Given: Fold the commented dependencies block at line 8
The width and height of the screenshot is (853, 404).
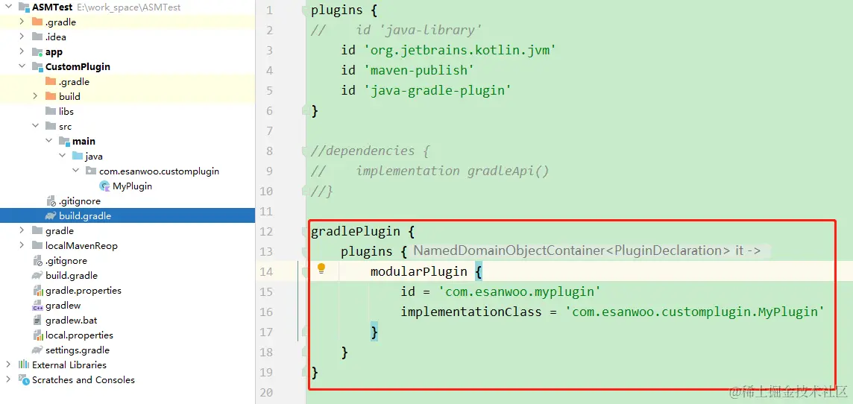Looking at the screenshot, I should (x=306, y=151).
